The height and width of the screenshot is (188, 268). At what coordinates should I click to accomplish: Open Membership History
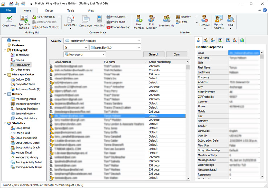tap(27, 157)
